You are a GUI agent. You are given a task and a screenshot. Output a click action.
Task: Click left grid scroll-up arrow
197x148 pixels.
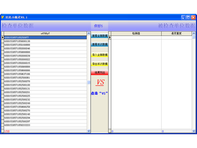click(89, 34)
